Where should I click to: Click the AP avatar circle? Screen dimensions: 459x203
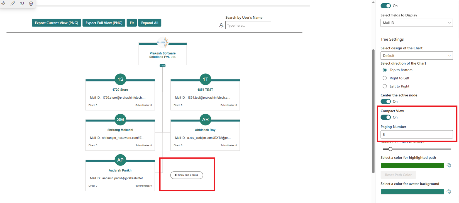point(120,160)
